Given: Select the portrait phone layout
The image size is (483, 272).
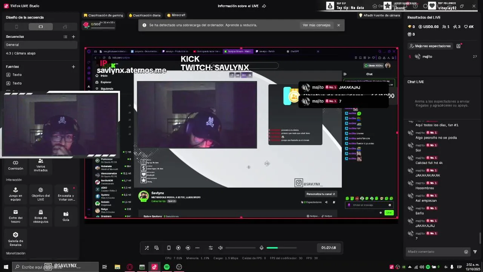Looking at the screenshot, I should pos(16,27).
